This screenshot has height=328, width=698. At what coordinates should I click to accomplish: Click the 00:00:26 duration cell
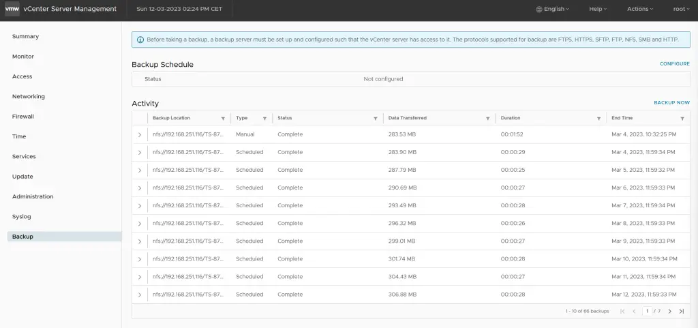[513, 224]
